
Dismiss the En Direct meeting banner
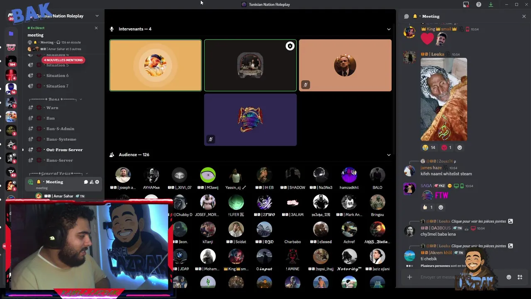[96, 28]
